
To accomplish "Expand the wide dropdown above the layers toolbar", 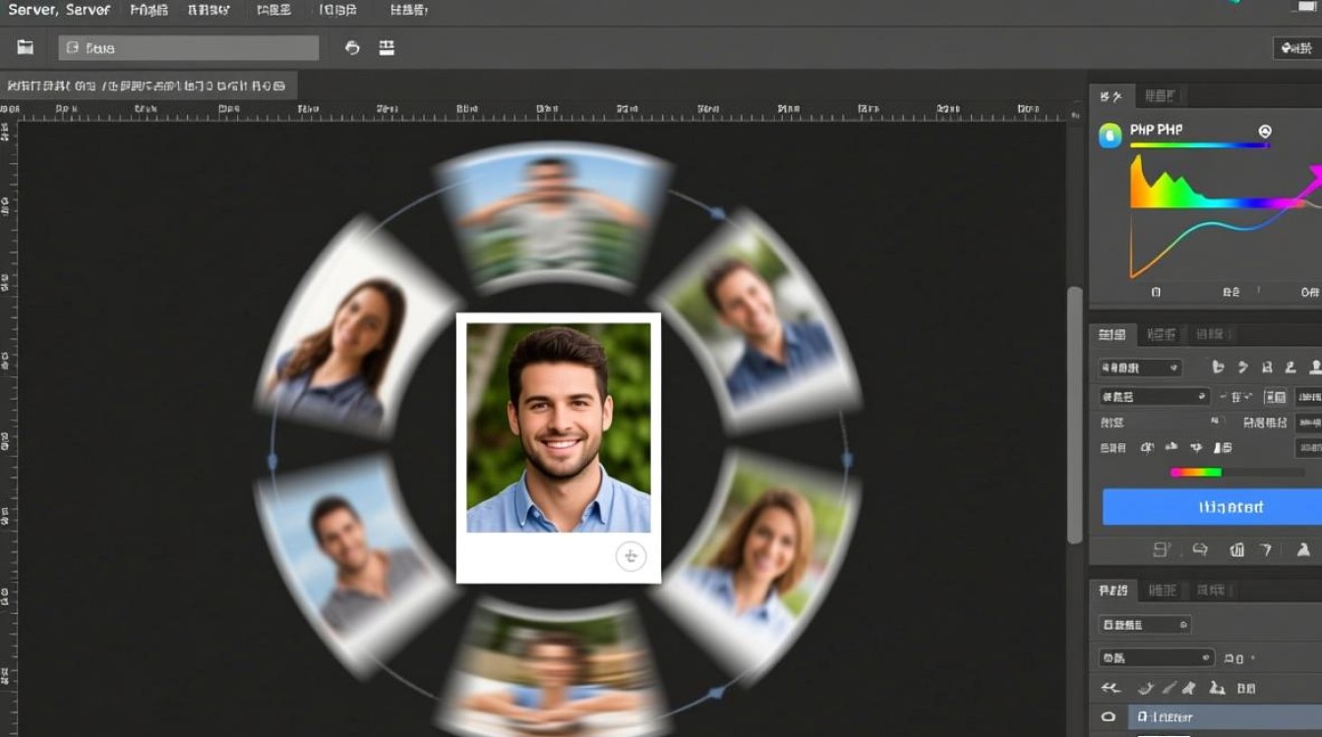I will point(1156,657).
